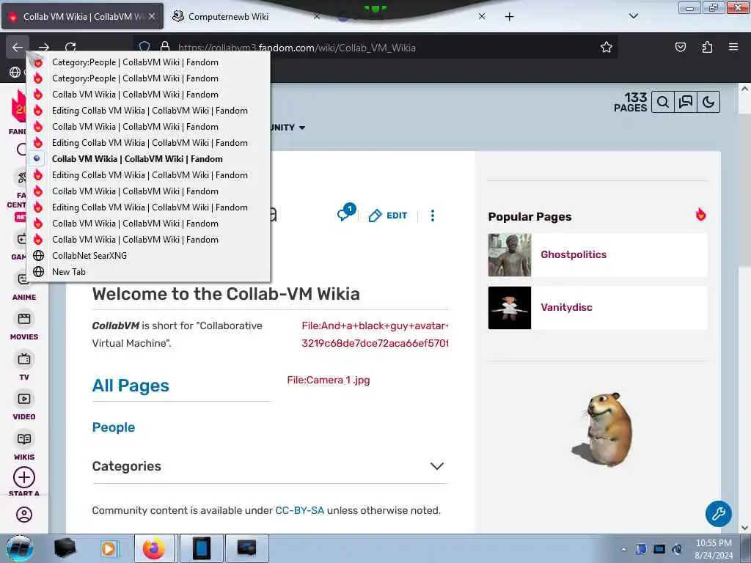Click the page scrollbar down arrow
The width and height of the screenshot is (751, 563).
[x=745, y=528]
